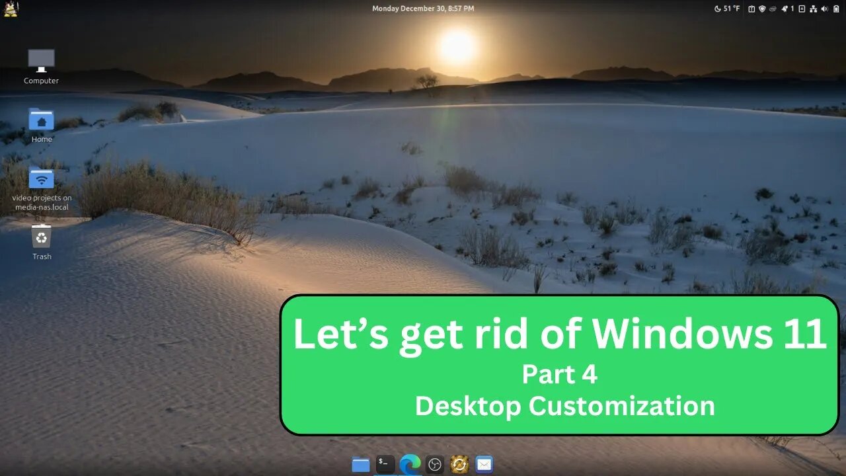Click the Home icon label
Image resolution: width=846 pixels, height=476 pixels.
42,139
